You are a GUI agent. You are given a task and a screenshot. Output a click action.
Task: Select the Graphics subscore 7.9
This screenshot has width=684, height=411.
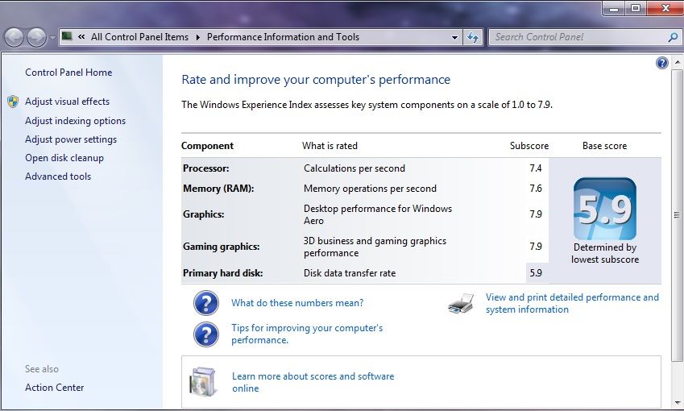pyautogui.click(x=535, y=214)
